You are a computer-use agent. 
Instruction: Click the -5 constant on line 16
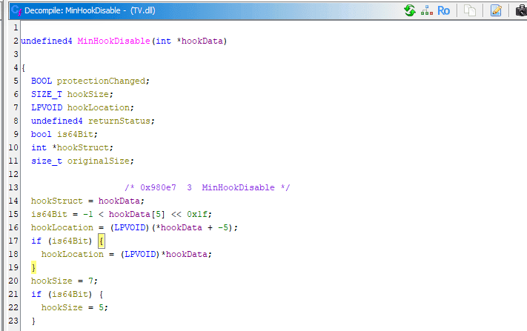click(223, 227)
